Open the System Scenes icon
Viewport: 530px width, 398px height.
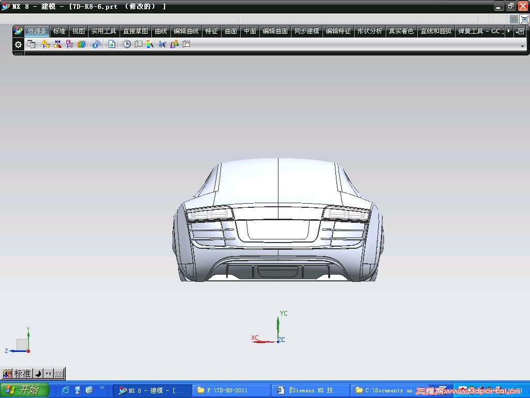point(186,44)
